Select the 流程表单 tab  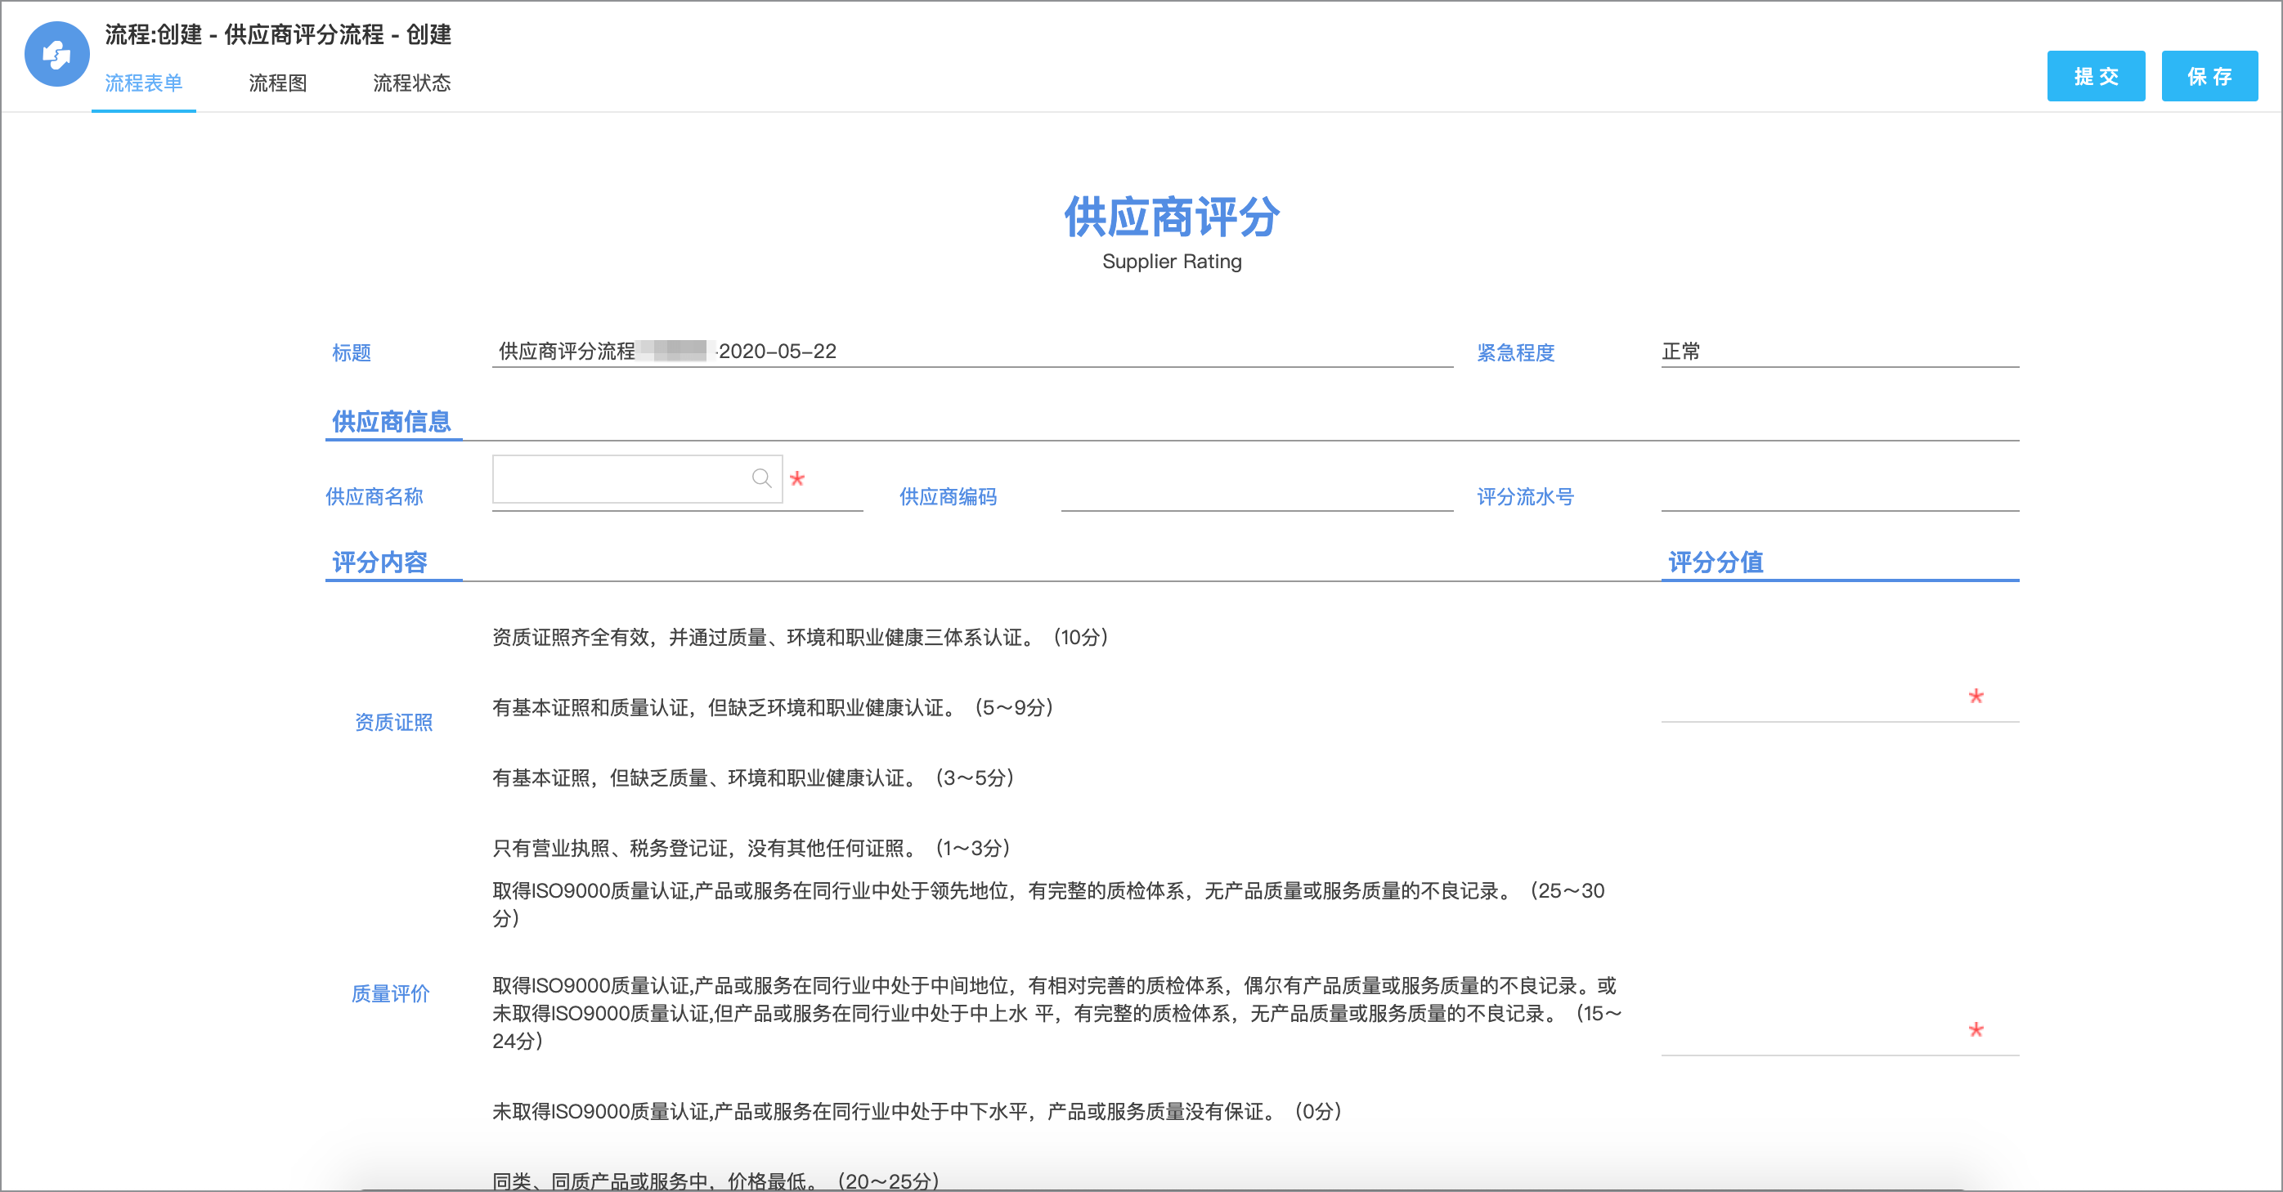click(144, 83)
